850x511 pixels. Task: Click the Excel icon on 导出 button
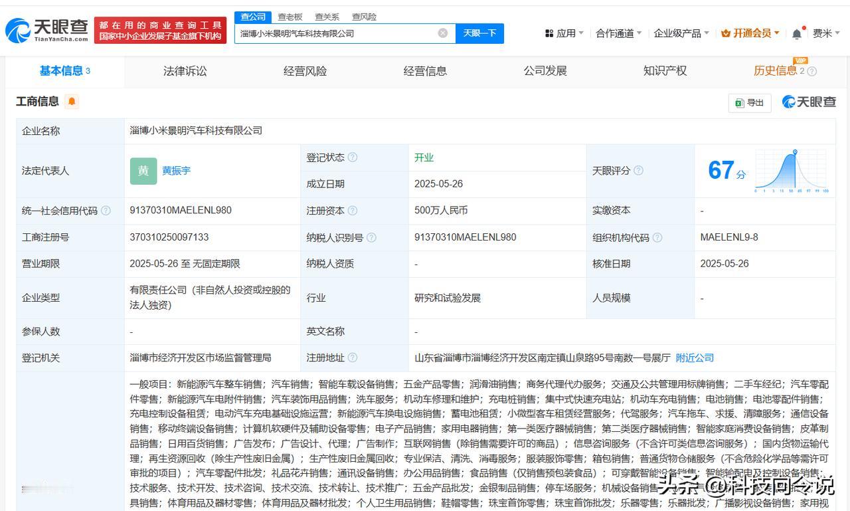click(x=740, y=102)
